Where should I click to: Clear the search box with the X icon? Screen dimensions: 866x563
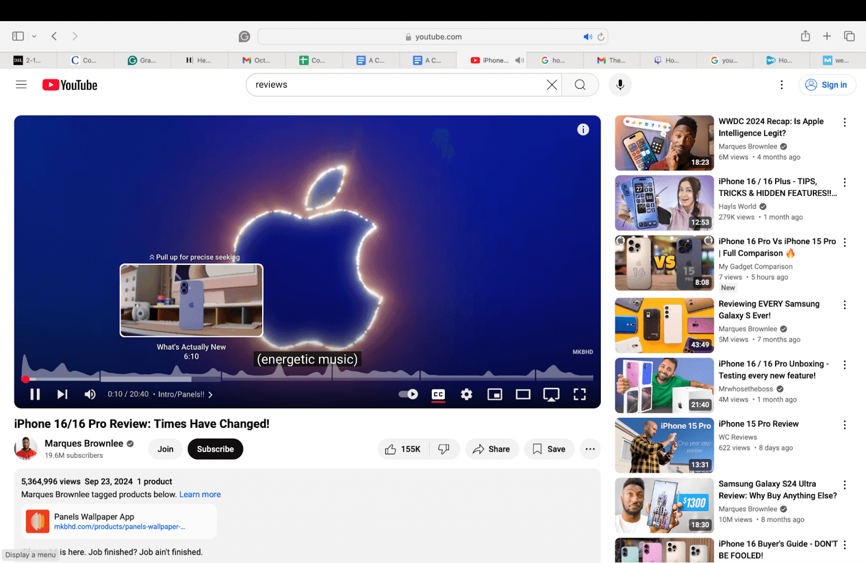552,85
